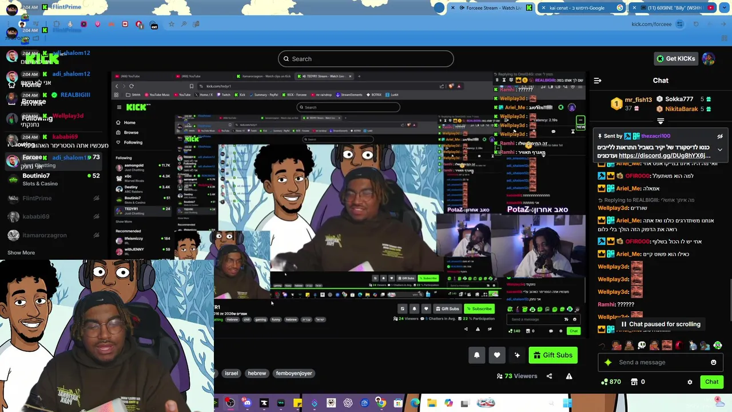The image size is (732, 412).
Task: Click the Send a message field
Action: (x=661, y=362)
